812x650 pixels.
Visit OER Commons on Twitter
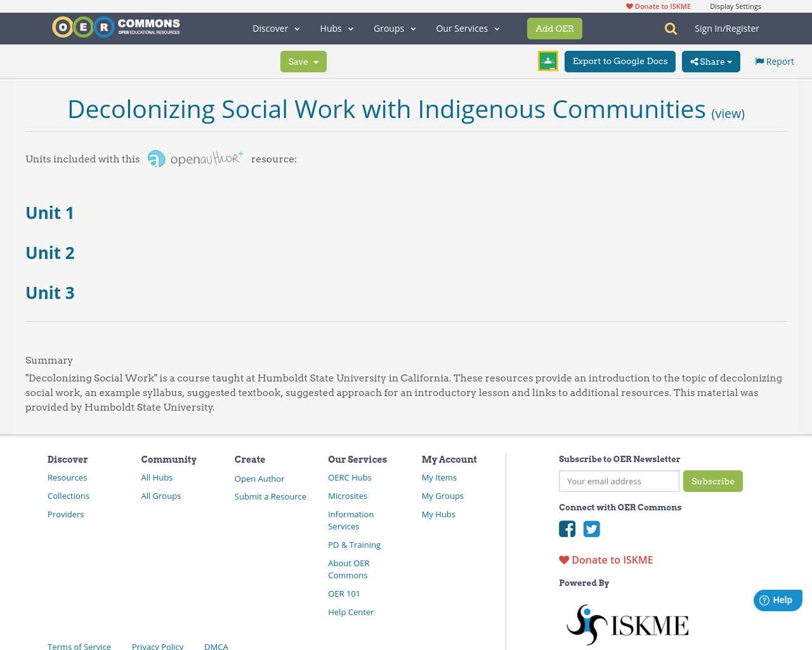pyautogui.click(x=591, y=527)
